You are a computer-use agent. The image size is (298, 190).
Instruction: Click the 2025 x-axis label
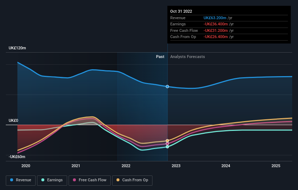276,166
